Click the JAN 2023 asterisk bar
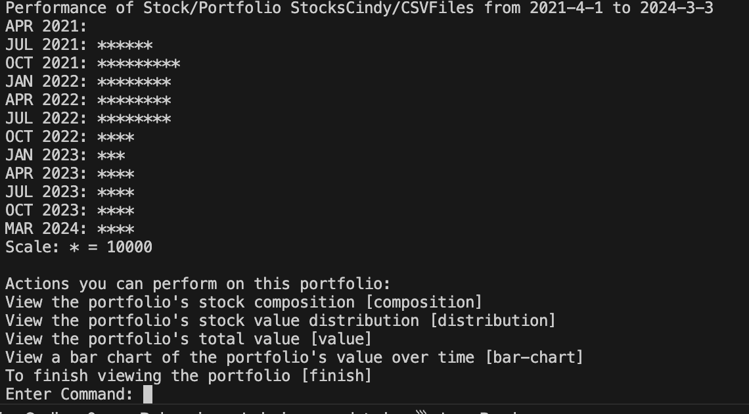This screenshot has height=414, width=749. pos(111,156)
